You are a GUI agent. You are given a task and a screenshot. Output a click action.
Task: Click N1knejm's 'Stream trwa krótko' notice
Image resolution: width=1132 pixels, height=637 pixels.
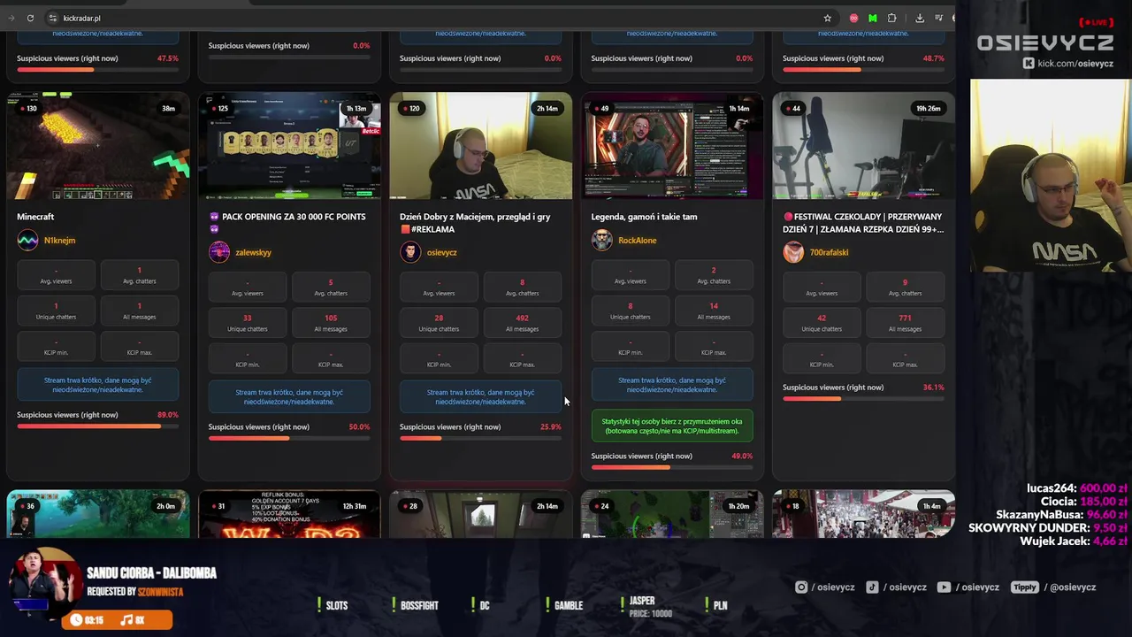pos(97,385)
